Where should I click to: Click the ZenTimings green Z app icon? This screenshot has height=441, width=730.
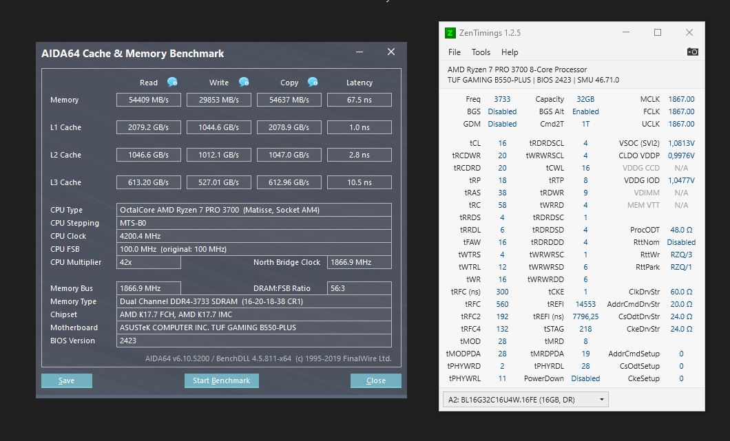[x=450, y=32]
